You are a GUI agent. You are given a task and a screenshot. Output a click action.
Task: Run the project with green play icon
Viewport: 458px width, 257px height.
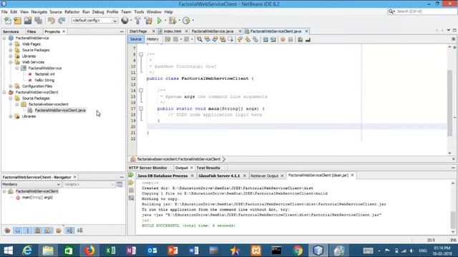tap(159, 21)
